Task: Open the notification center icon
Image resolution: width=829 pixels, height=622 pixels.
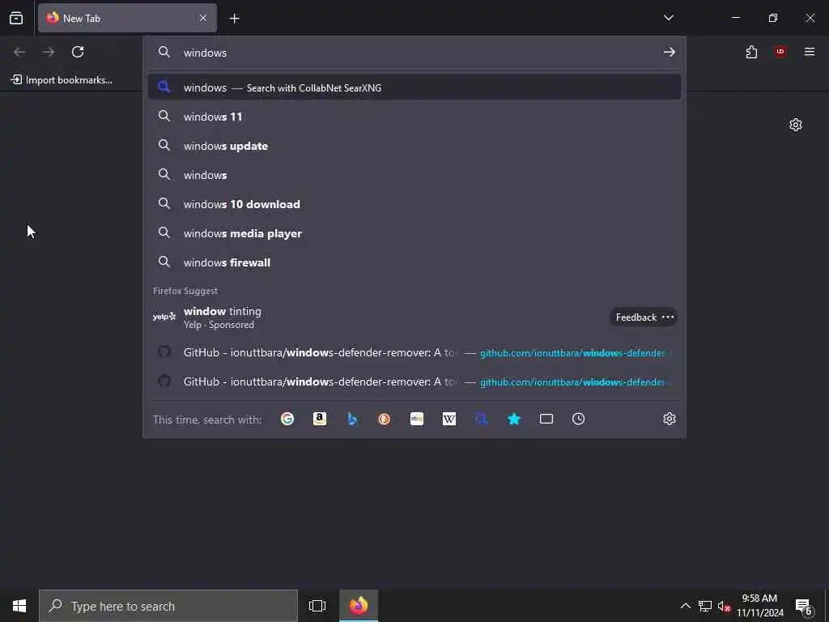Action: [x=804, y=606]
